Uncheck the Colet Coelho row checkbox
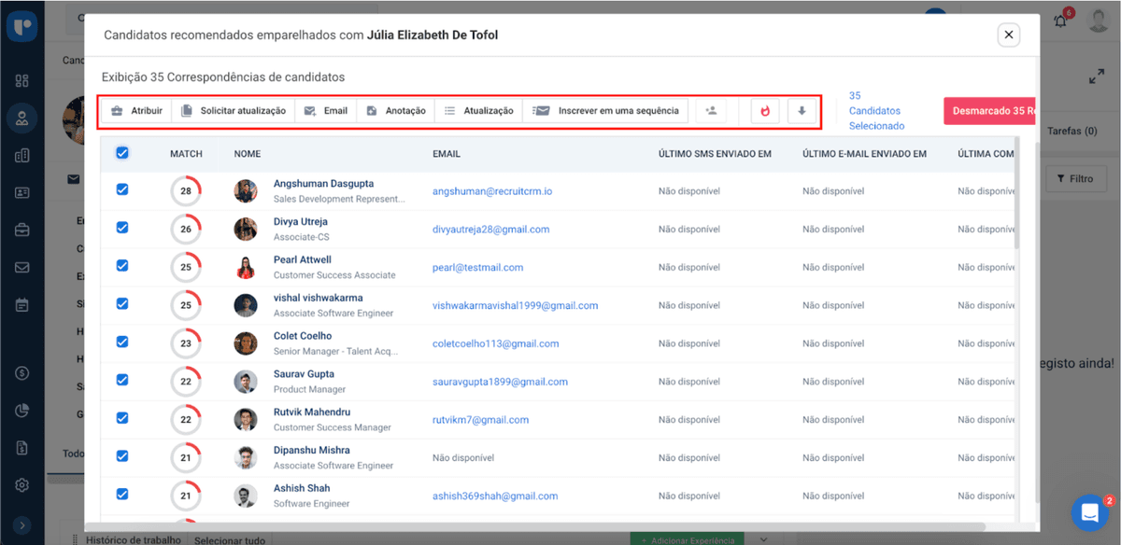Screen dimensions: 1121x545 (122, 342)
